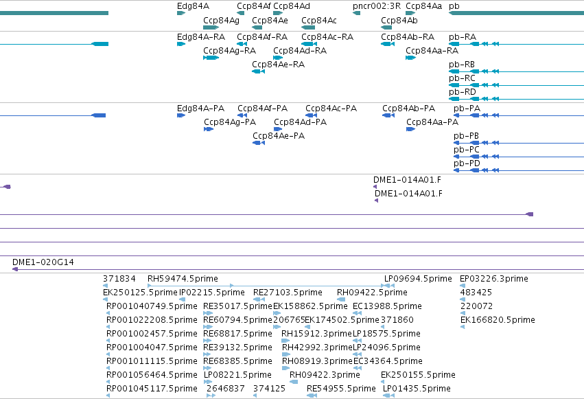The image size is (584, 399).
Task: Select the Ccp84Ae gene label
Action: 270,20
